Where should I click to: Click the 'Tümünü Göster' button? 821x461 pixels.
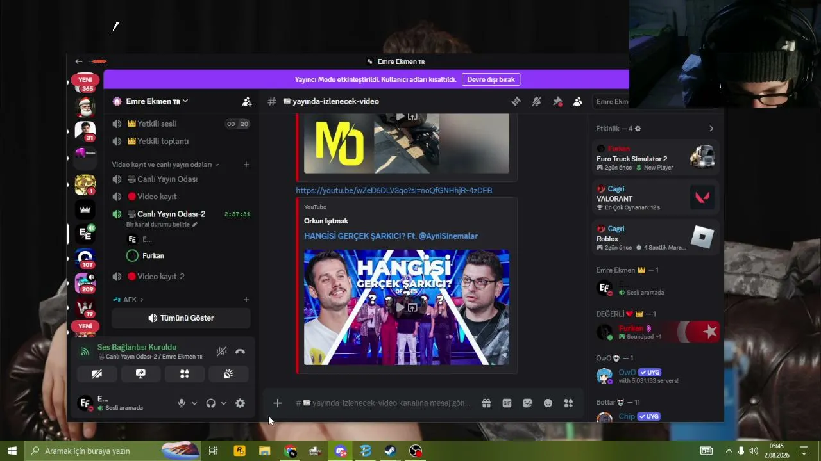[181, 318]
